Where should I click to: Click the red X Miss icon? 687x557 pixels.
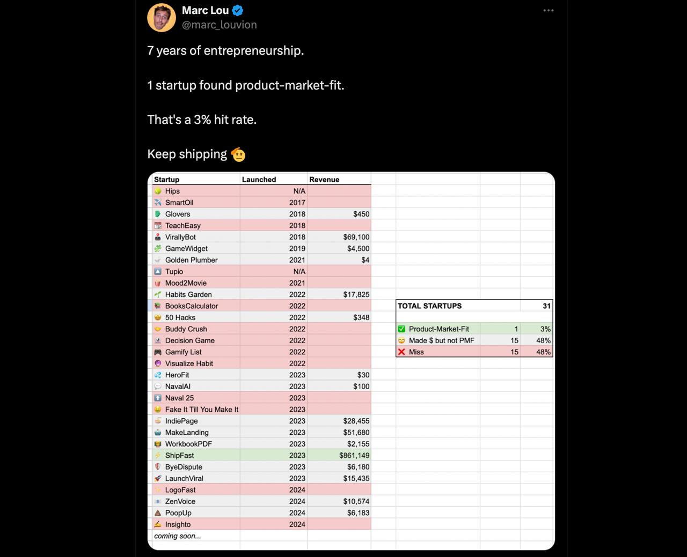click(401, 352)
